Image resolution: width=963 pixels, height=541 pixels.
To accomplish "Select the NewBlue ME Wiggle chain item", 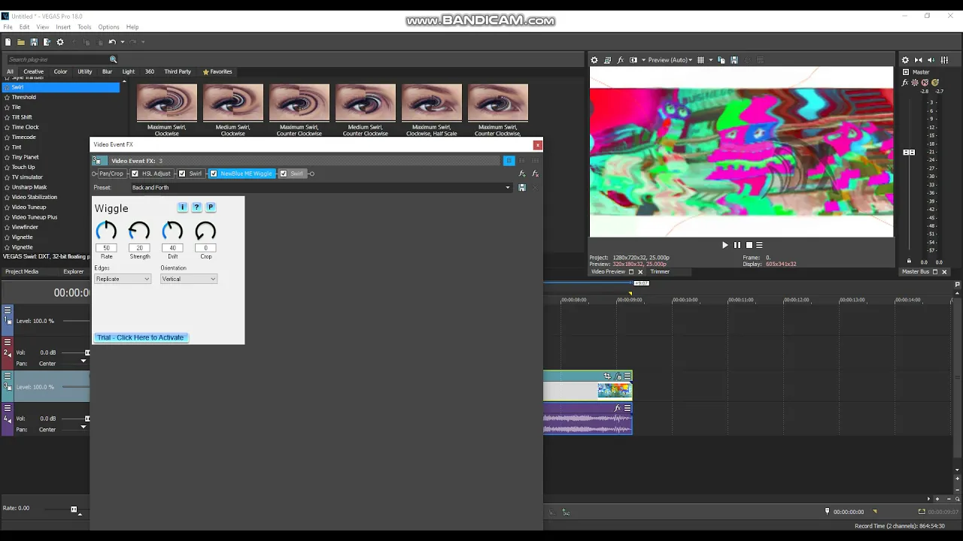I will (246, 174).
